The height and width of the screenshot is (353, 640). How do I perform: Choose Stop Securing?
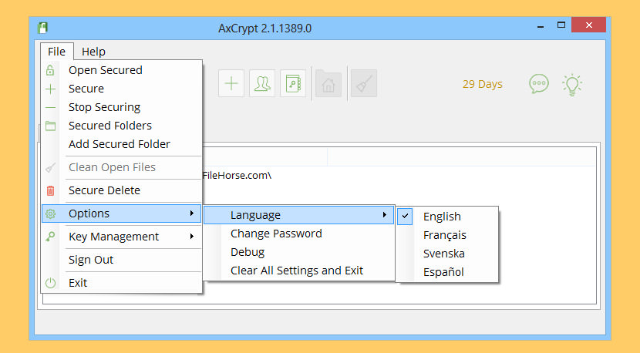pyautogui.click(x=122, y=107)
